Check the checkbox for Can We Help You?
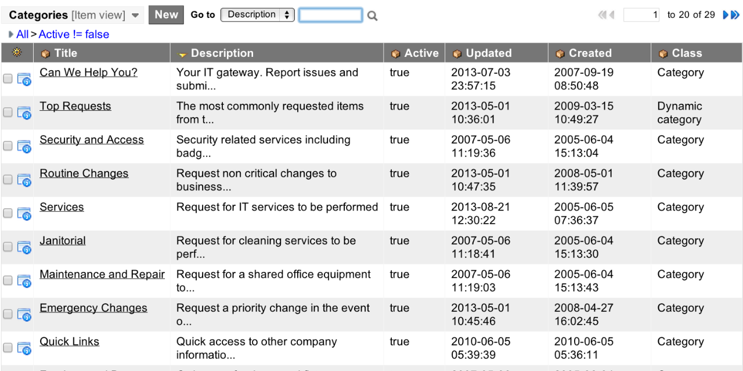The image size is (743, 371). click(8, 78)
